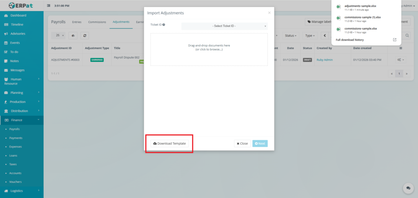Viewport: 418px width, 198px height.
Task: Click the Manage labels button
Action: pyautogui.click(x=318, y=22)
